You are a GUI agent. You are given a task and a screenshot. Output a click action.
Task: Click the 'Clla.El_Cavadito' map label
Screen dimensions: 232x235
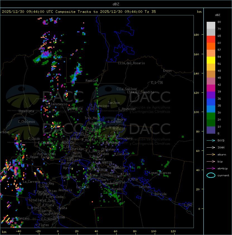tap(141, 92)
